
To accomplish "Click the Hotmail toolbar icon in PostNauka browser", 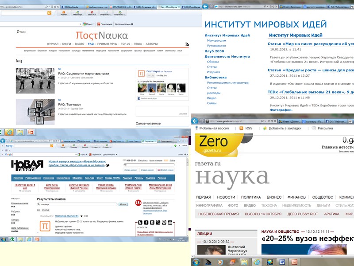I will 64,13.
